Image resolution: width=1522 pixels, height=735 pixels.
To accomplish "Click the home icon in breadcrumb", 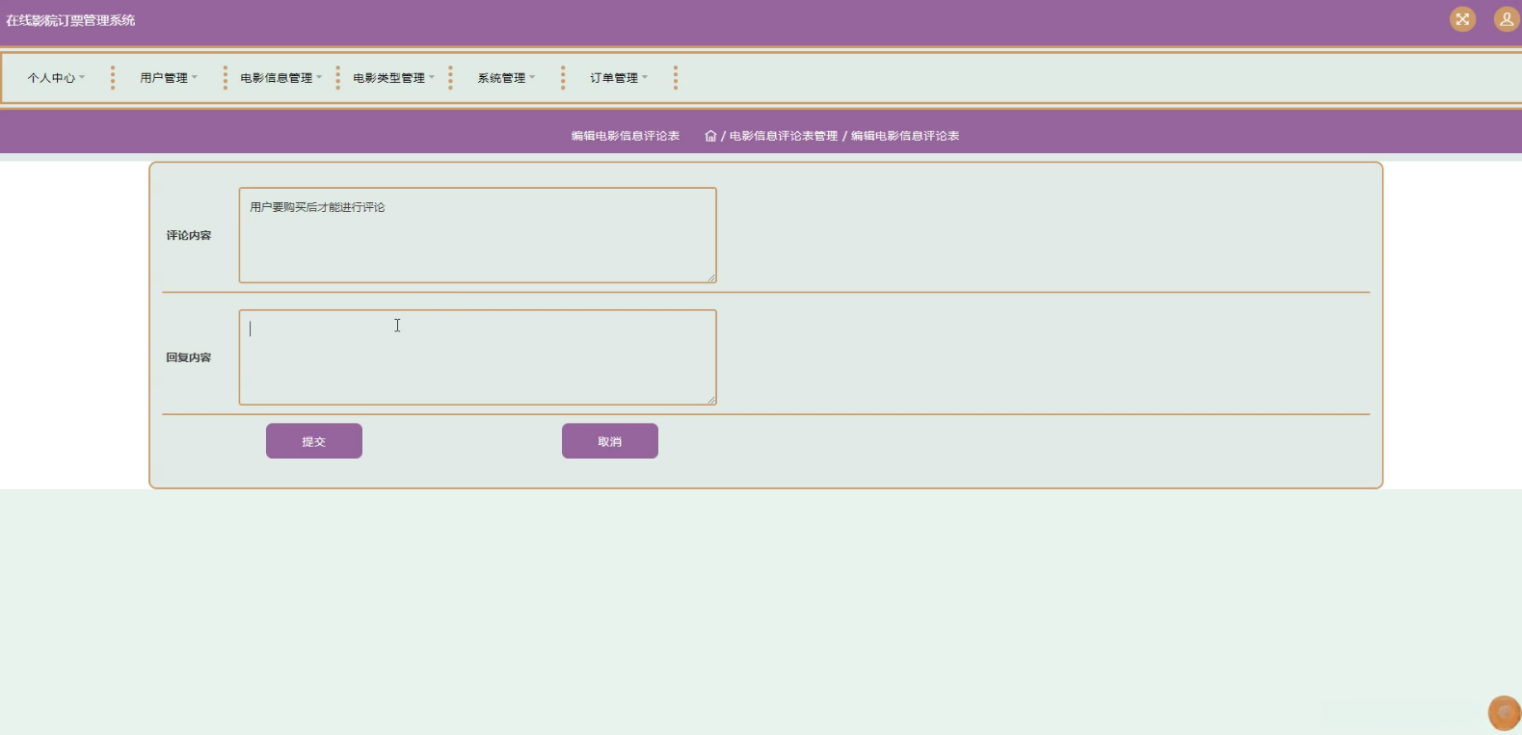I will (710, 136).
